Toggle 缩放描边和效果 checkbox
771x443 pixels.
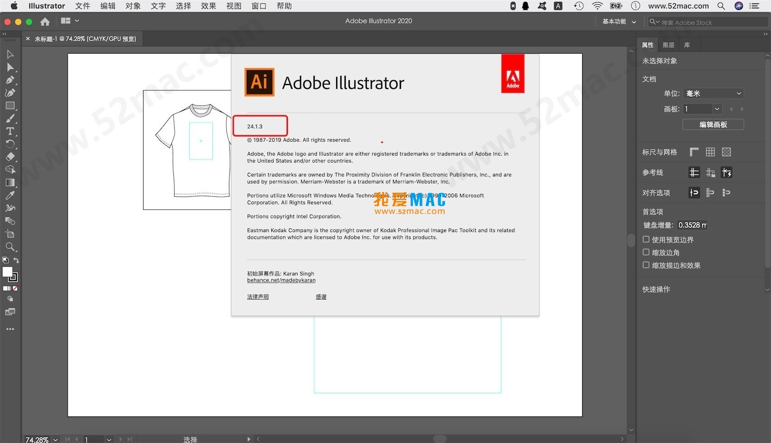pyautogui.click(x=646, y=265)
